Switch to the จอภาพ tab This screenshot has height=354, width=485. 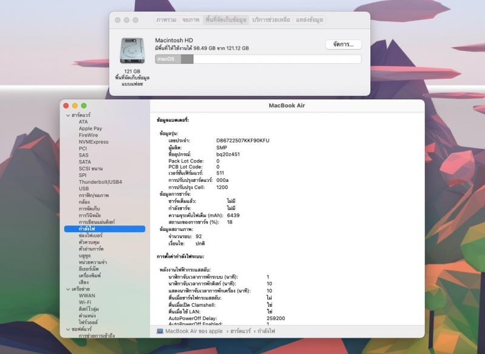pos(190,20)
